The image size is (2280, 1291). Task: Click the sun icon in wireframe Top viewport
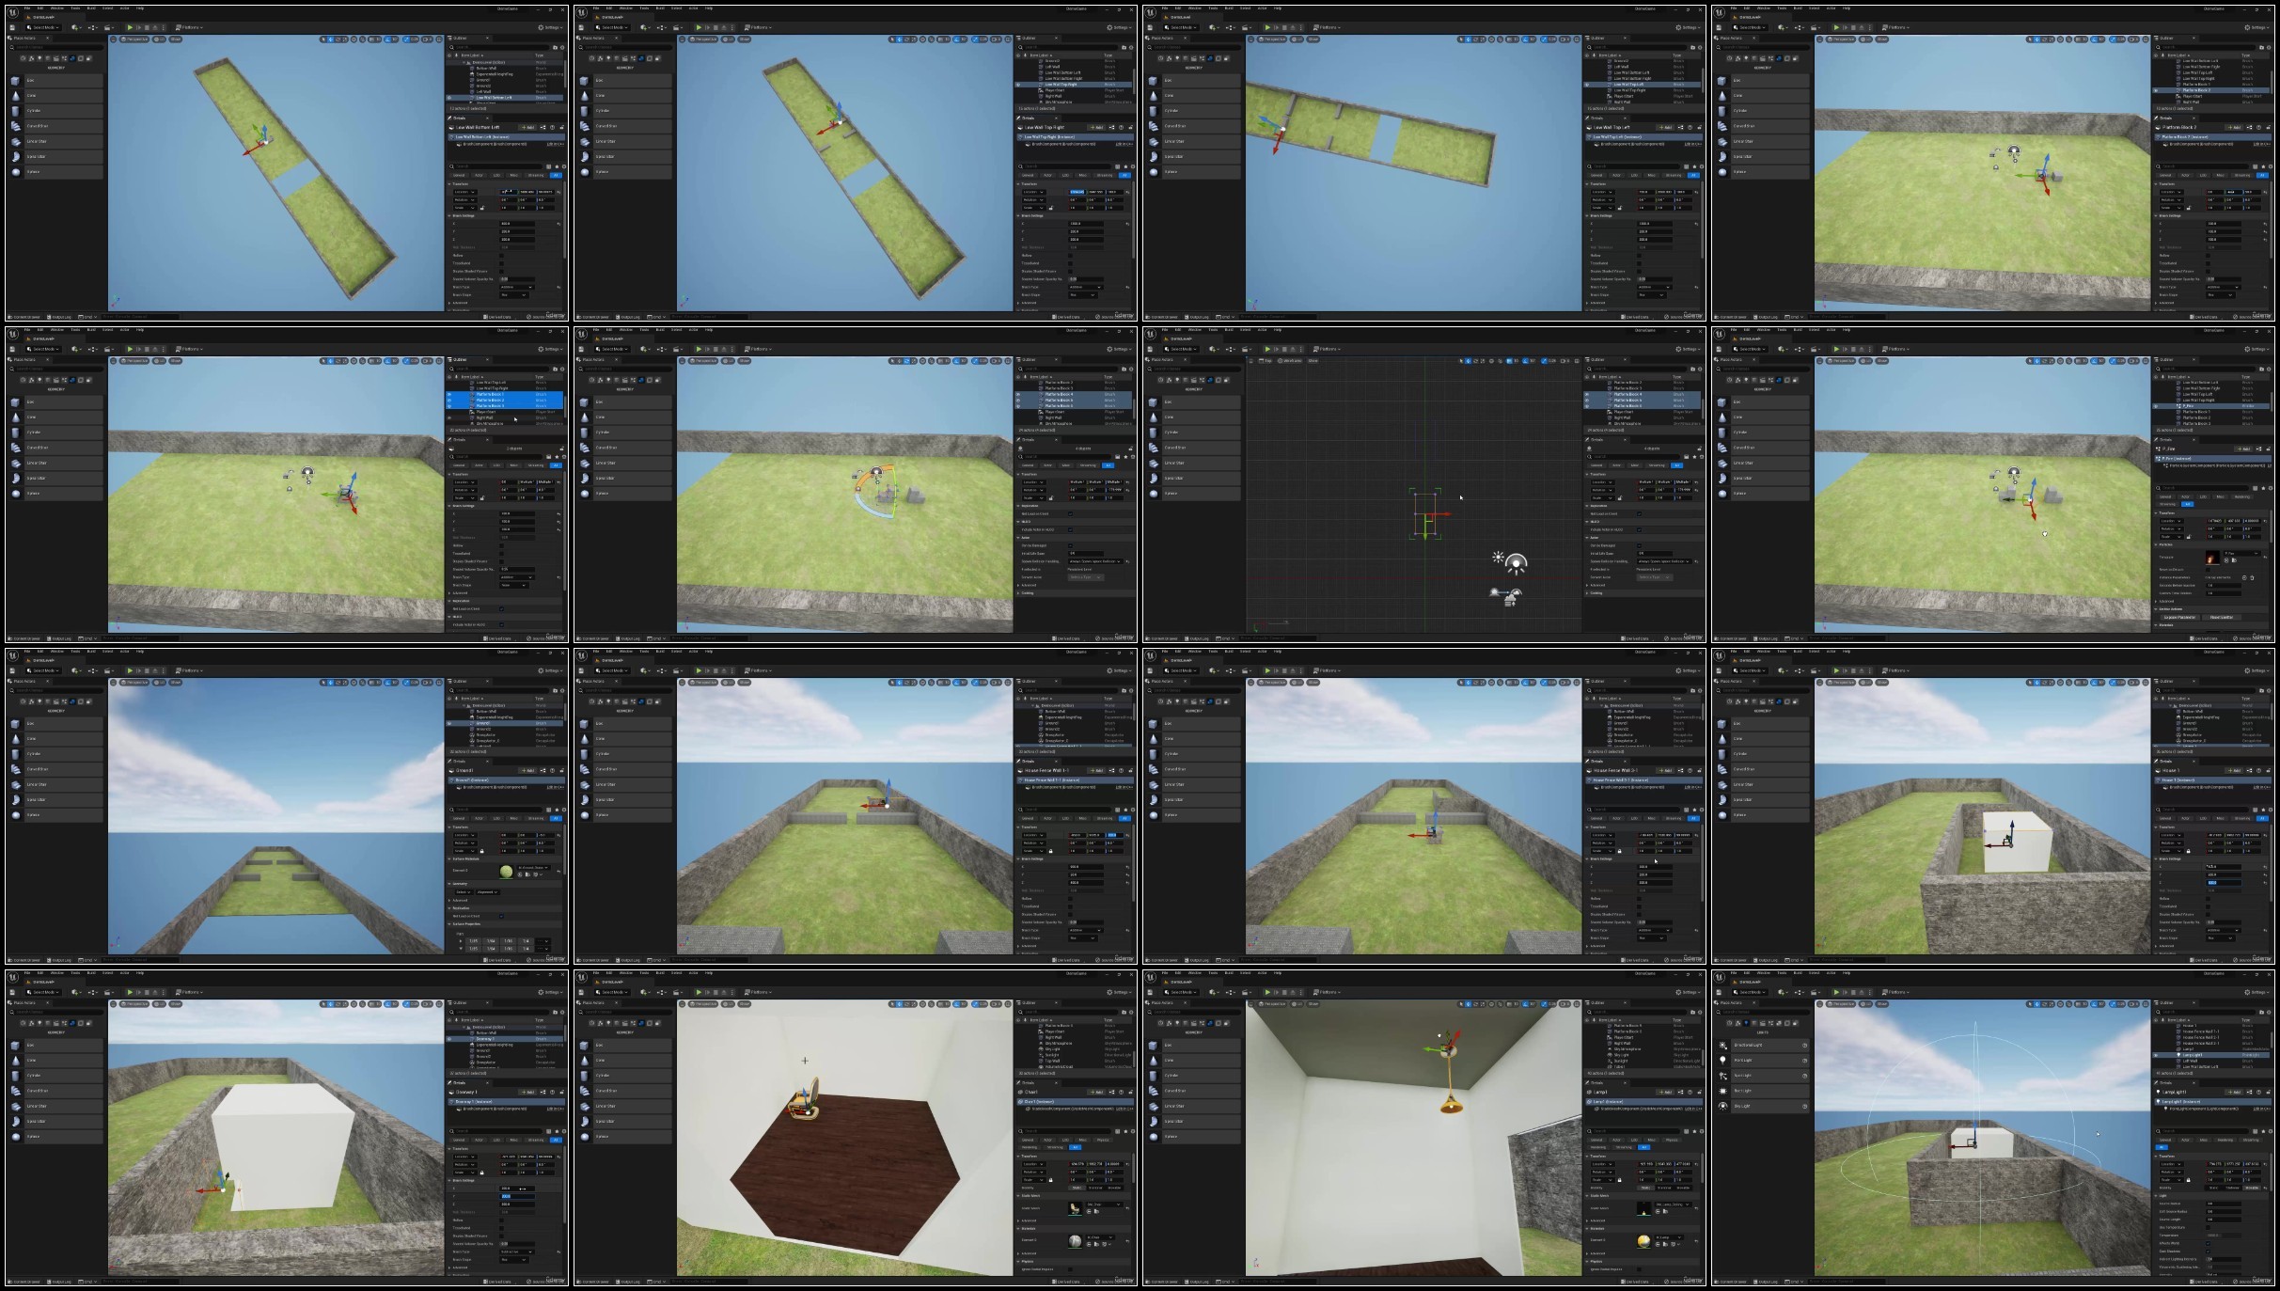tap(1498, 558)
